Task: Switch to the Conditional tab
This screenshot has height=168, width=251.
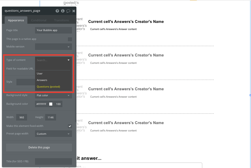Action: pyautogui.click(x=39, y=20)
